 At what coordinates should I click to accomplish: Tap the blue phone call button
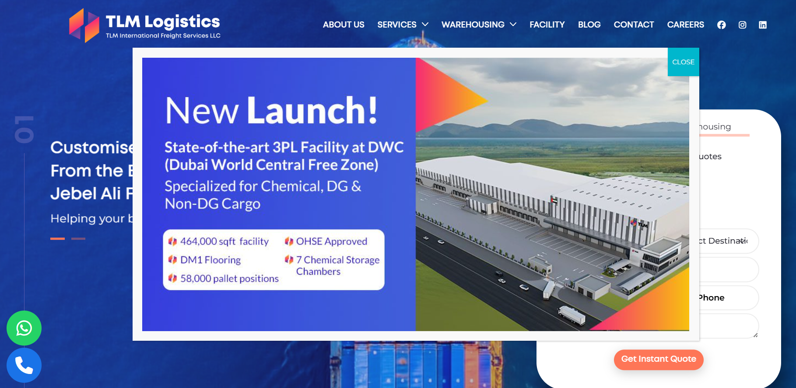click(24, 365)
